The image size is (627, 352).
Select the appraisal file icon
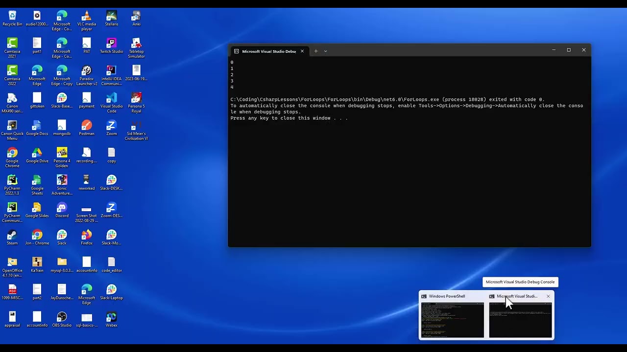coord(12,320)
